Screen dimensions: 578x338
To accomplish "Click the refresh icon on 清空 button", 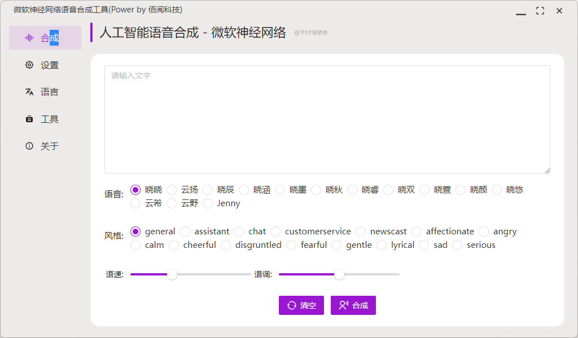I will click(x=291, y=305).
